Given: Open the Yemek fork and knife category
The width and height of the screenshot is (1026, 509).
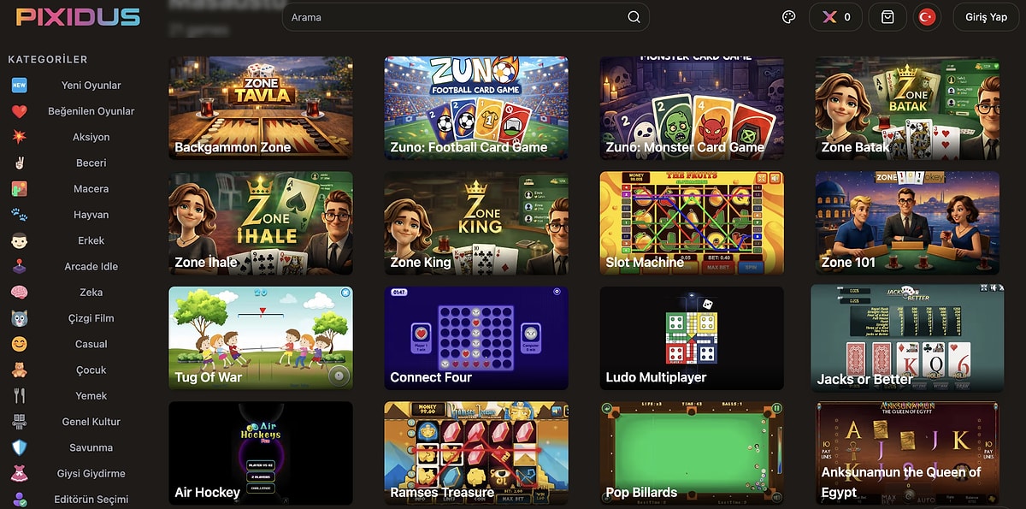Looking at the screenshot, I should click(x=19, y=396).
